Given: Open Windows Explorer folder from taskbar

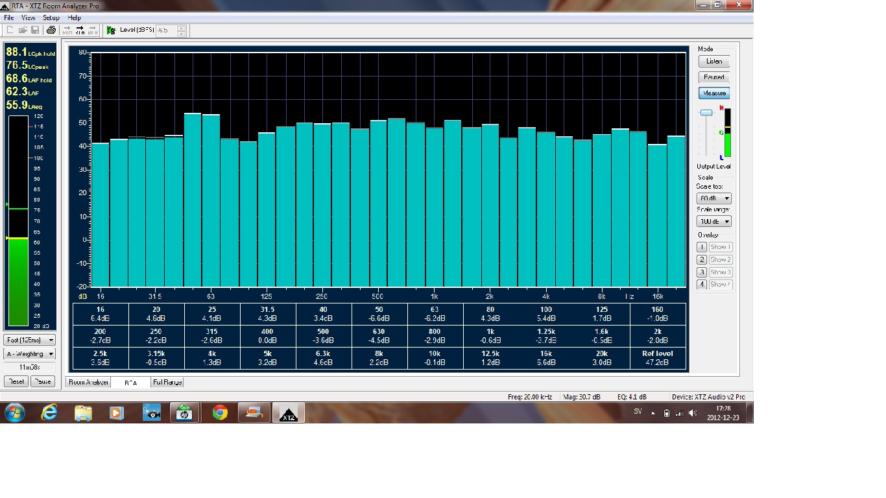Looking at the screenshot, I should 84,412.
